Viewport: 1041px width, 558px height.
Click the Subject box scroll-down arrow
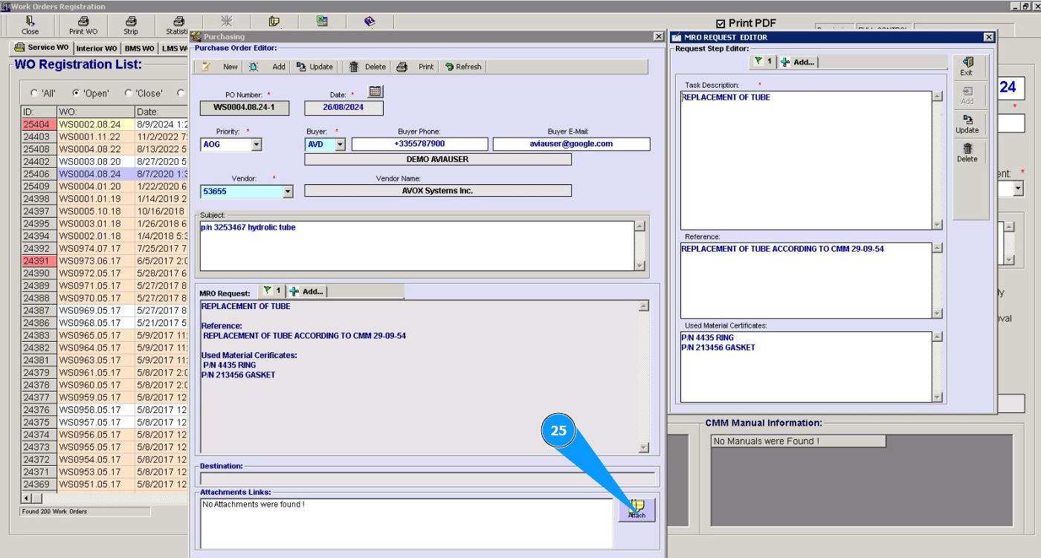pos(639,265)
